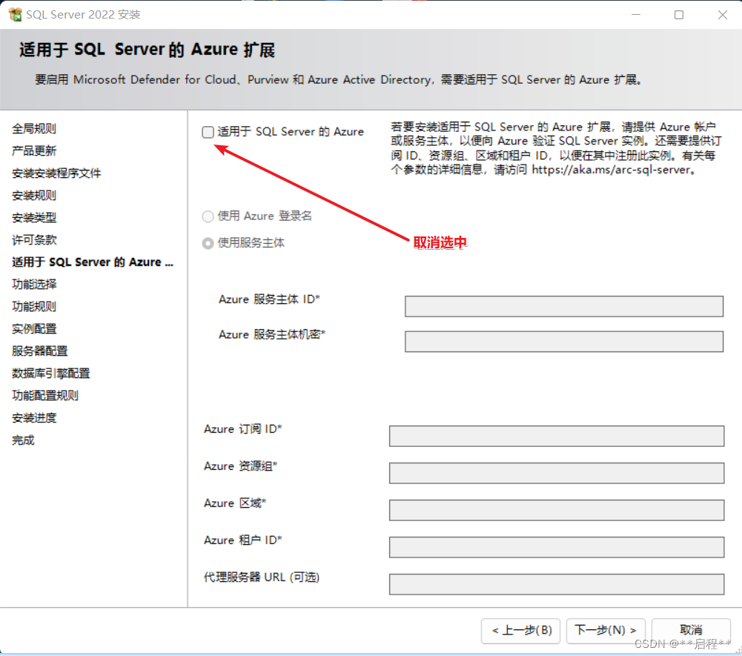Select 产品更新 step in sidebar
Viewport: 742px width, 656px height.
coord(34,150)
